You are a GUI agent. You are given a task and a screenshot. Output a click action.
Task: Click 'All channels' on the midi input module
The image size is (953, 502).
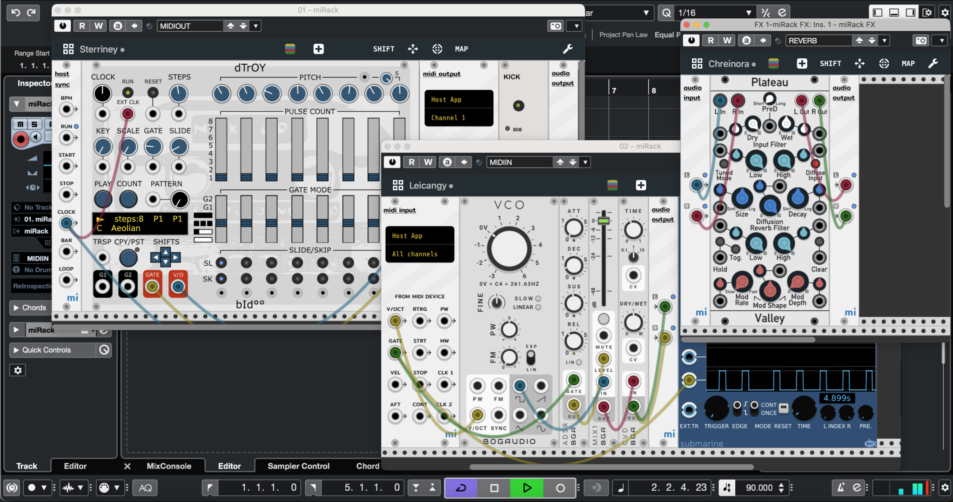415,254
